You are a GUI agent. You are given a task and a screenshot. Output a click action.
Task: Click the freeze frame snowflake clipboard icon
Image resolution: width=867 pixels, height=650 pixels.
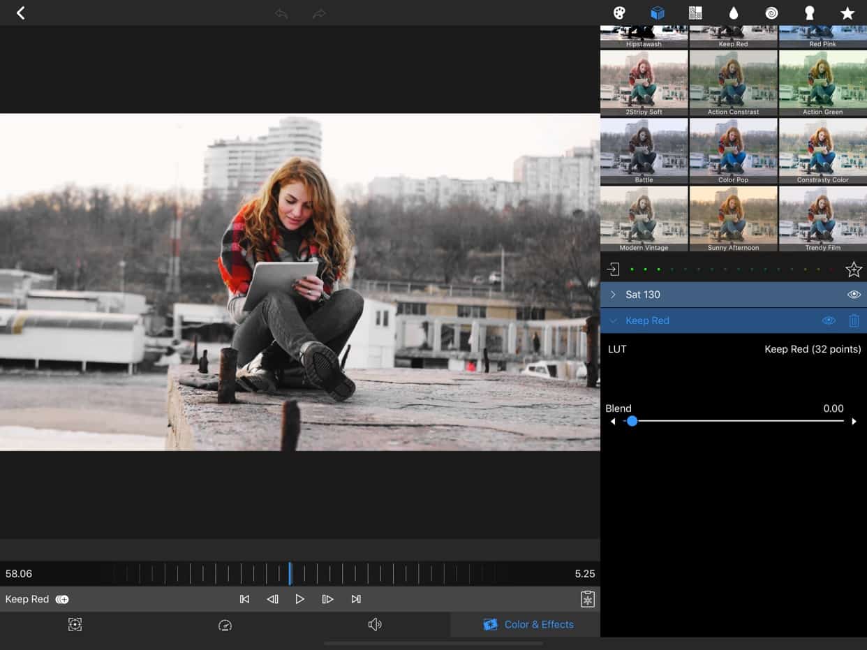[x=588, y=599]
